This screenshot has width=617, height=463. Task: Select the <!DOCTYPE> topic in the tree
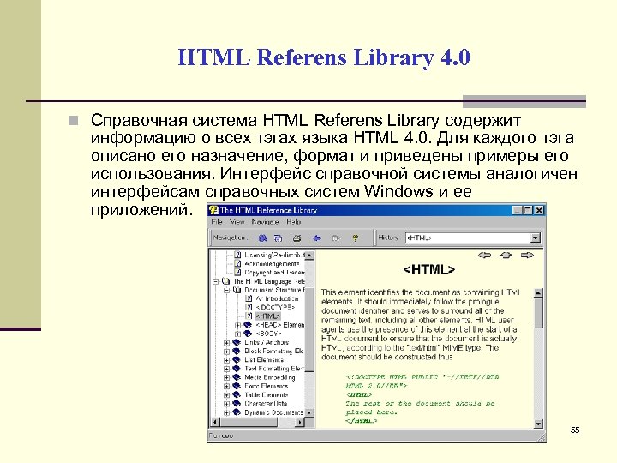point(275,307)
